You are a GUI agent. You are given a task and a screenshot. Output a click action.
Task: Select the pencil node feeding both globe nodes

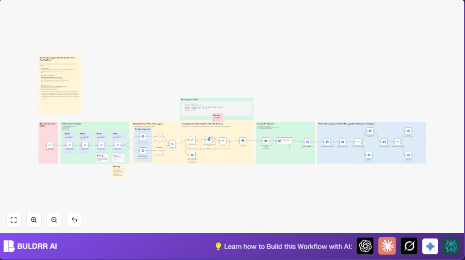(x=118, y=145)
